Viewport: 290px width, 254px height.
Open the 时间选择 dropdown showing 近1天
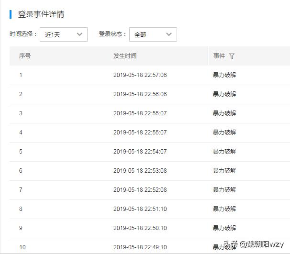[x=63, y=34]
